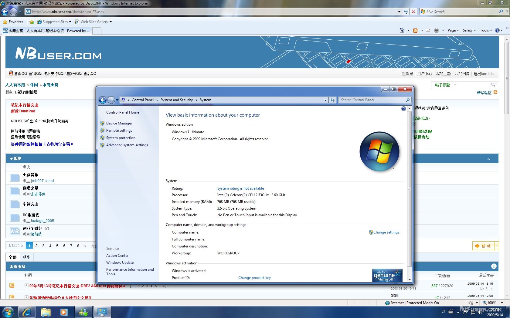Open the IE Home icon

[x=402, y=30]
